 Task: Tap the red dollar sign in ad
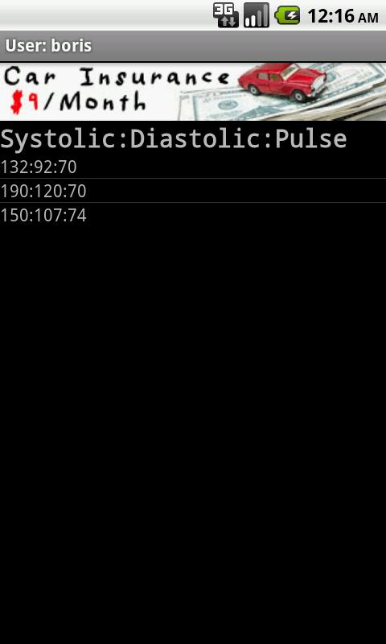point(17,103)
